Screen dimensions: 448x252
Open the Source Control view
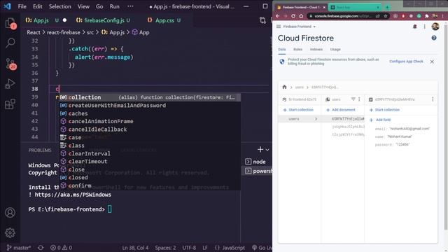click(10, 64)
